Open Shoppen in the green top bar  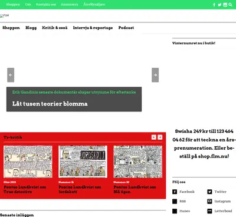[13, 4]
